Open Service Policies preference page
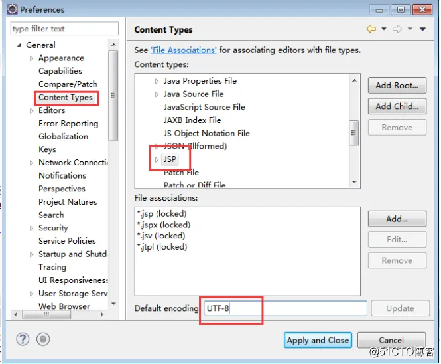Screen dimensions: 441x364 67,241
